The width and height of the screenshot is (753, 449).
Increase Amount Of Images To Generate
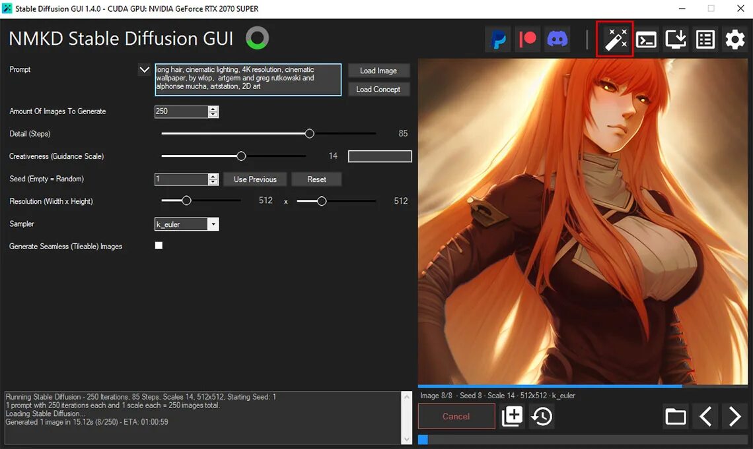pos(213,109)
